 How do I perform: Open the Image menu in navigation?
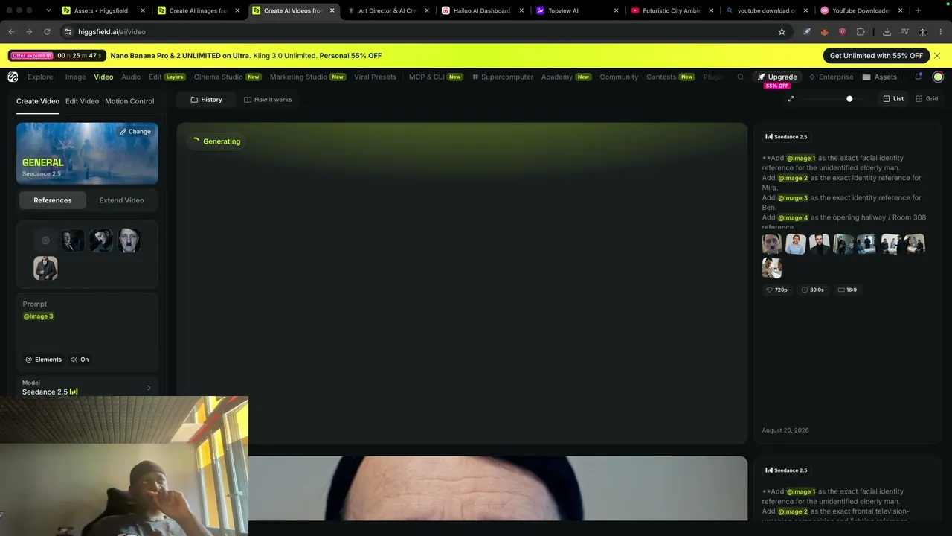tap(75, 77)
